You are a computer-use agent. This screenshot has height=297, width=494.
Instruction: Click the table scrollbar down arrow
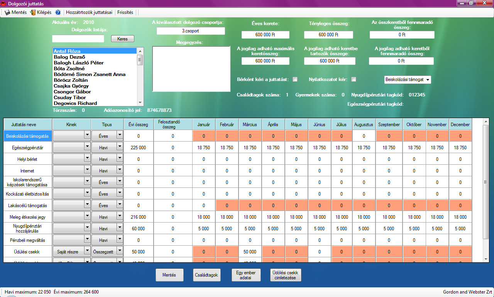[486, 259]
